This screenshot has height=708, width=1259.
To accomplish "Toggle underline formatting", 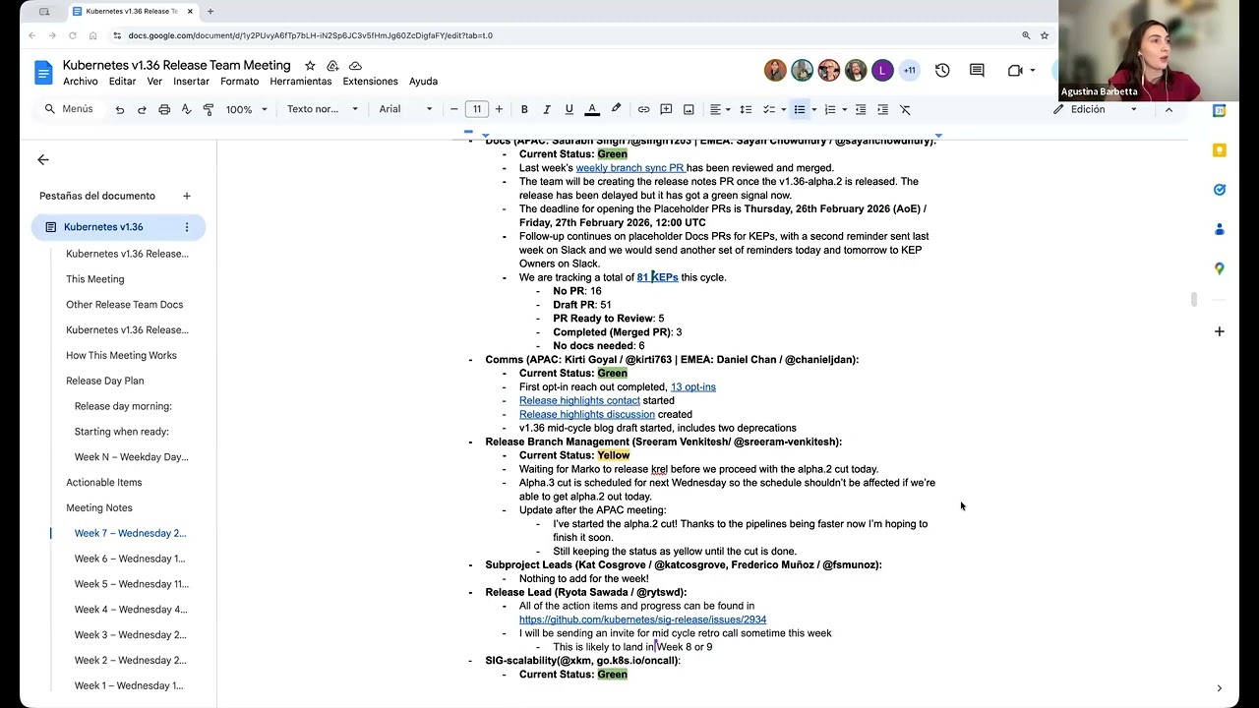I will coord(570,109).
